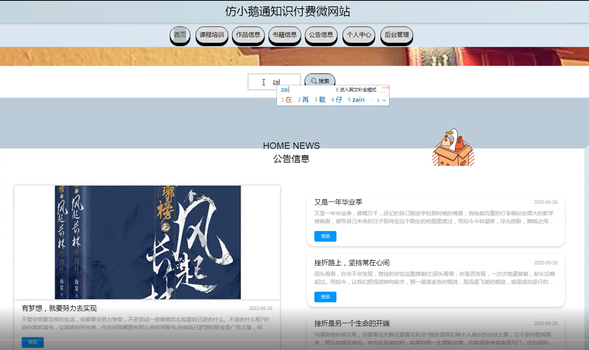Click the goose mascot illustration
Screen dimensions: 589x350
point(453,147)
